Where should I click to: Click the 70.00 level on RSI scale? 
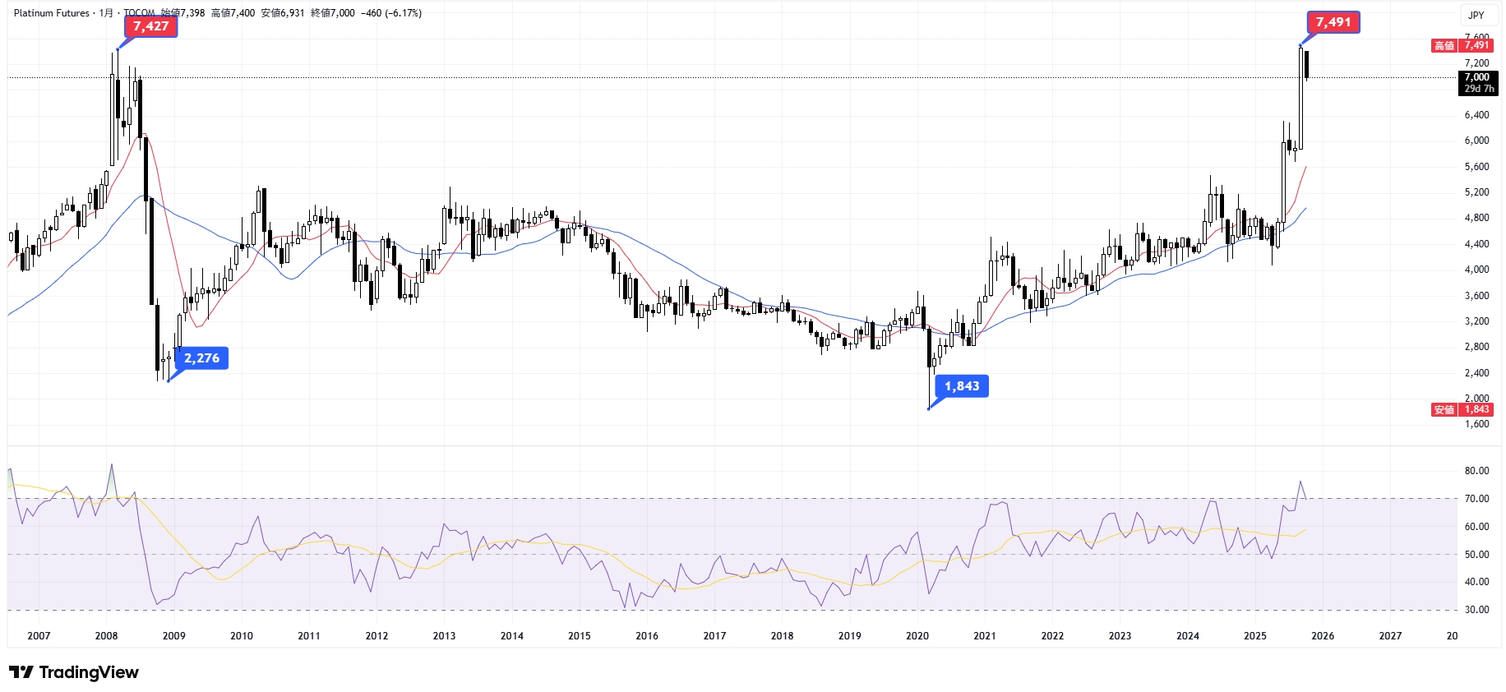[1476, 499]
